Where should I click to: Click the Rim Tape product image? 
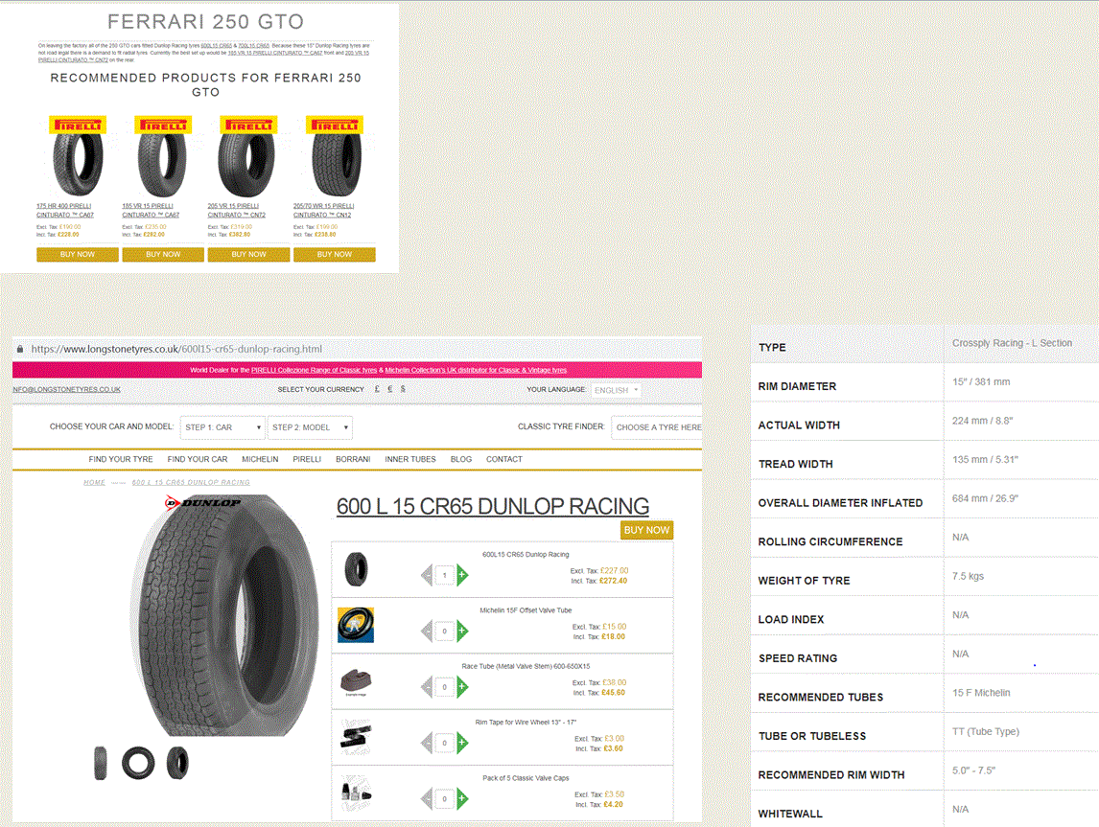[x=356, y=736]
